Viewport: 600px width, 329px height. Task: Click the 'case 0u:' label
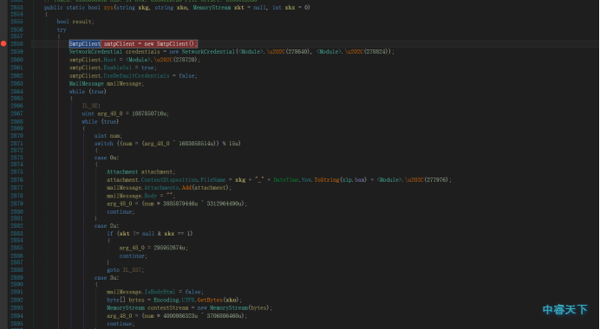click(107, 158)
